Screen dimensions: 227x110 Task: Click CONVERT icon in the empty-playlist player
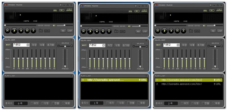coord(69,10)
